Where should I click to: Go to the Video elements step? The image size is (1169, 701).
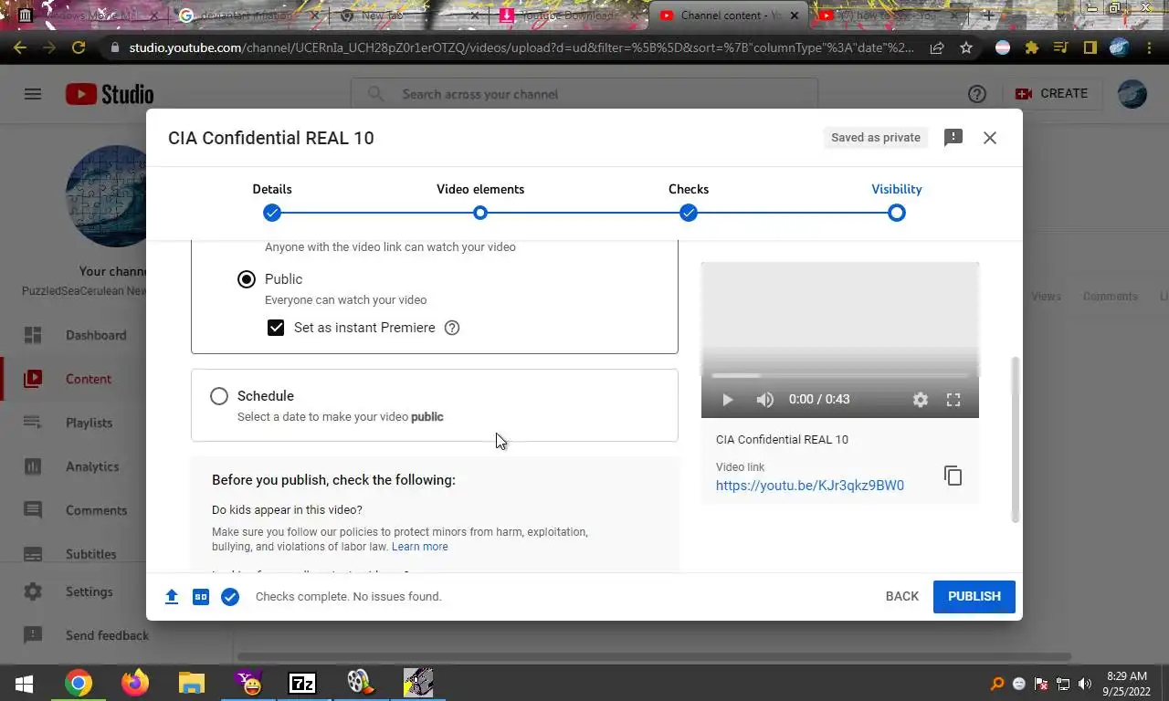point(480,201)
